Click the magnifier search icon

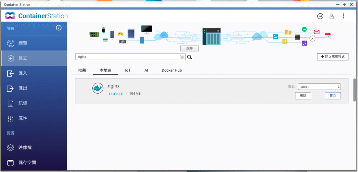coord(189,57)
